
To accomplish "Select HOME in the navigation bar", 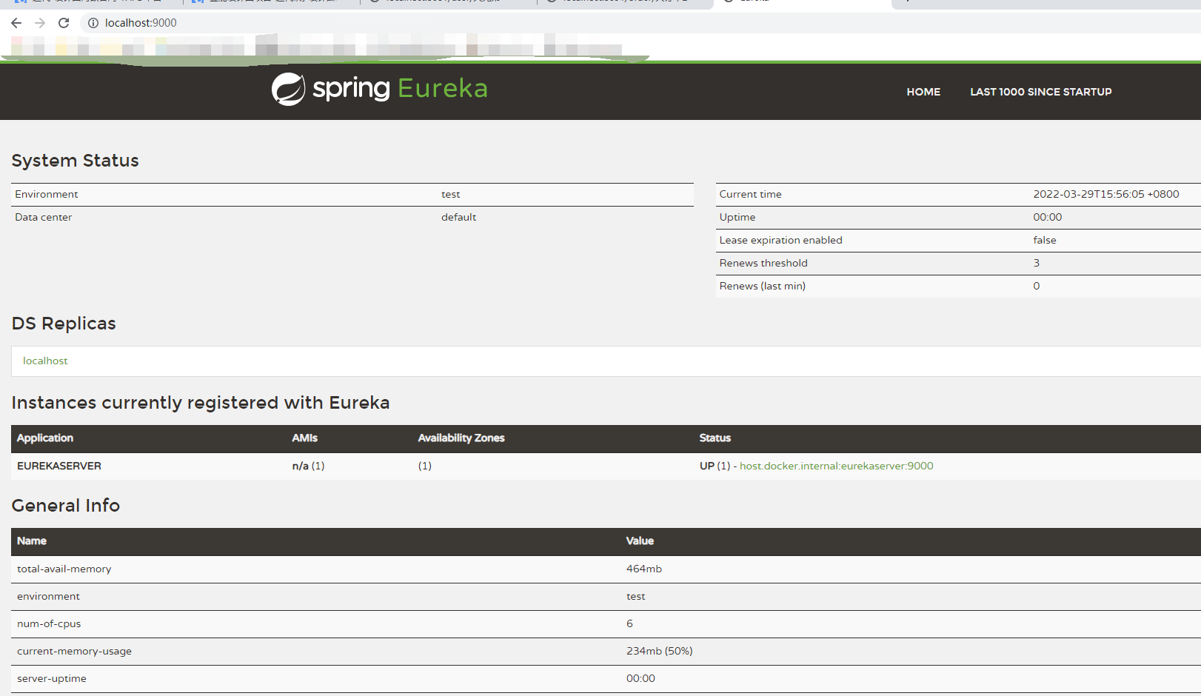I will click(923, 92).
